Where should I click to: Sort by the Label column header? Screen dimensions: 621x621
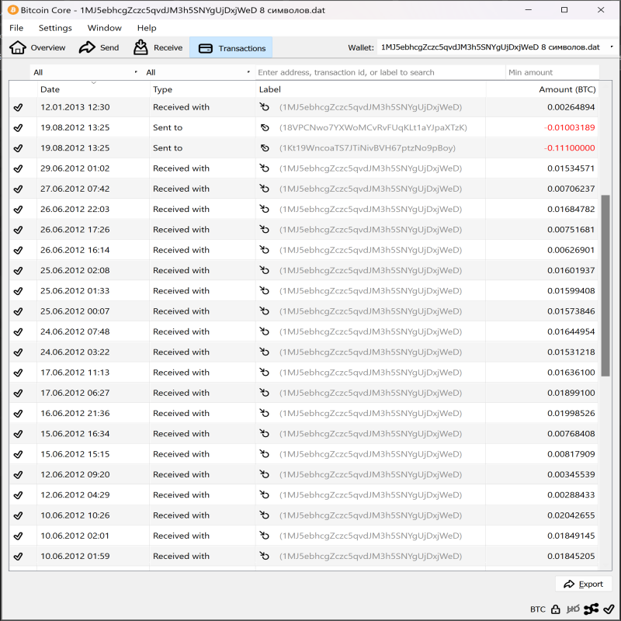pos(371,89)
